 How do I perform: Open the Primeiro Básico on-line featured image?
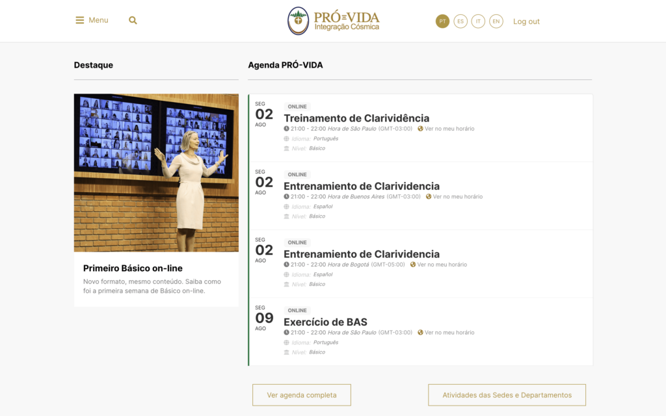coord(156,173)
